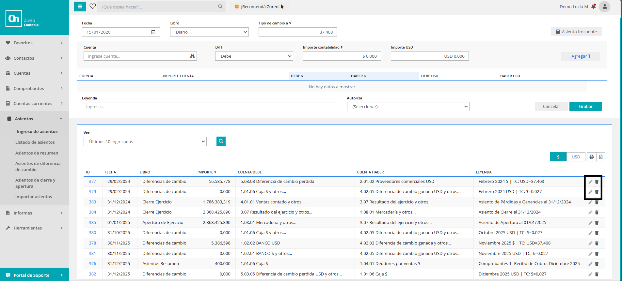The width and height of the screenshot is (622, 281).
Task: Click the hamburger menu icon
Action: [x=80, y=7]
